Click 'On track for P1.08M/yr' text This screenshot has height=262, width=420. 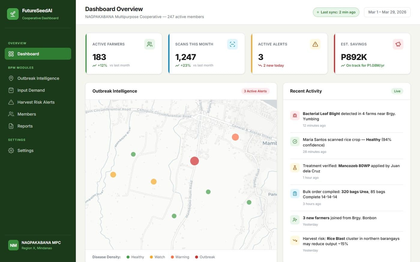[365, 66]
